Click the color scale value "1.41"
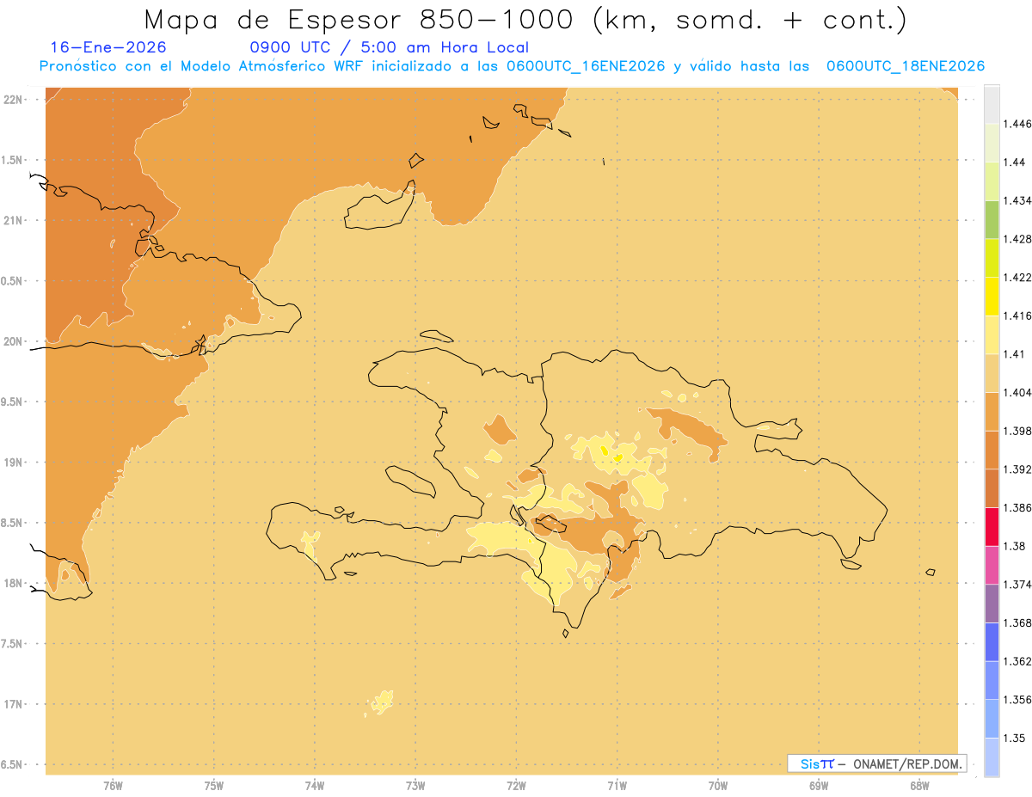Screen dimensions: 1032x797 point(1015,353)
